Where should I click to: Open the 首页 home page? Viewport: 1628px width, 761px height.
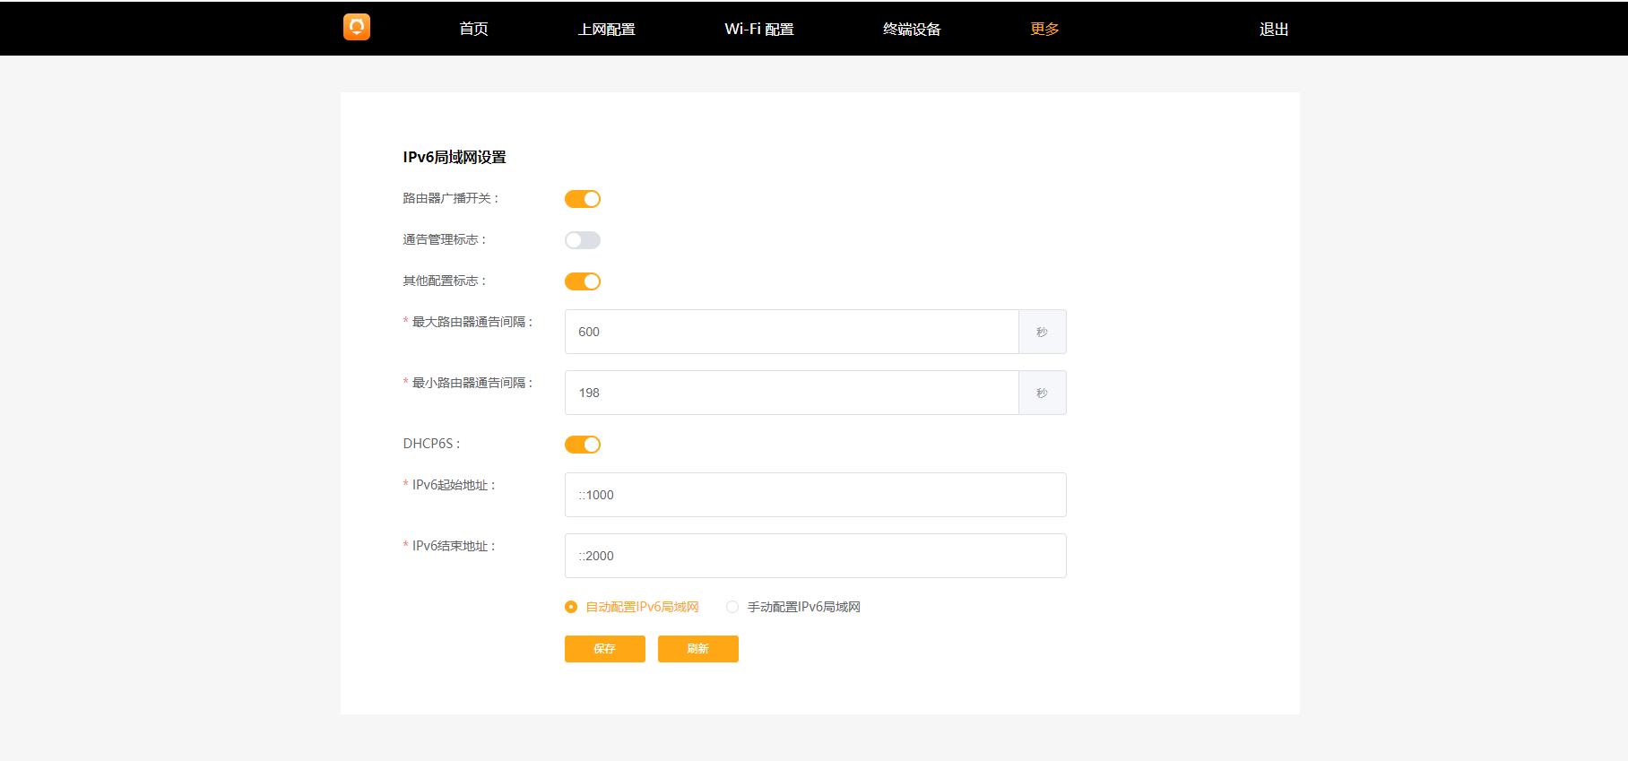tap(473, 29)
